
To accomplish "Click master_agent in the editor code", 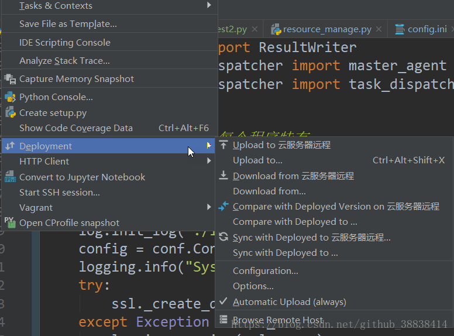I will tap(397, 66).
